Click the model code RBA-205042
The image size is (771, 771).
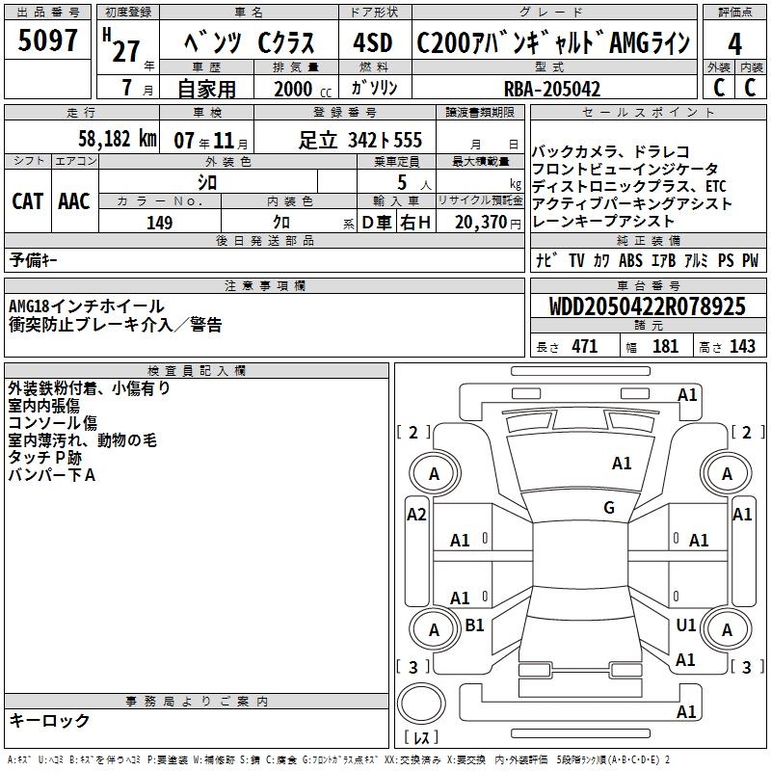click(554, 88)
